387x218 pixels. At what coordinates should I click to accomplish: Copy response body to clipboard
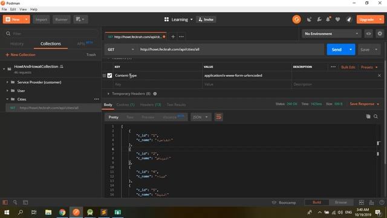(x=368, y=116)
